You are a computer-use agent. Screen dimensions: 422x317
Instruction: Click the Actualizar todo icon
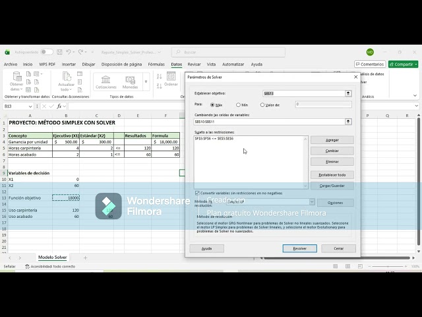click(66, 81)
